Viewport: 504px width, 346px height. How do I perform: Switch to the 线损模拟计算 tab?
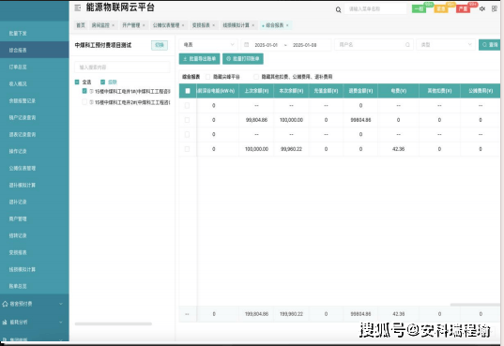click(x=236, y=25)
